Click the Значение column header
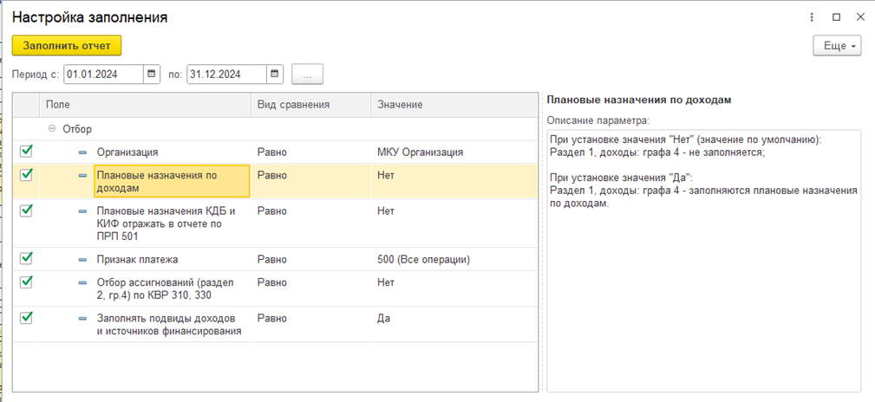This screenshot has width=875, height=402. [454, 105]
